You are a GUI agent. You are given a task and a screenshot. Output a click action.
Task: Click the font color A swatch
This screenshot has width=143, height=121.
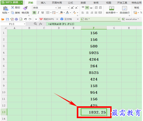coord(68,13)
